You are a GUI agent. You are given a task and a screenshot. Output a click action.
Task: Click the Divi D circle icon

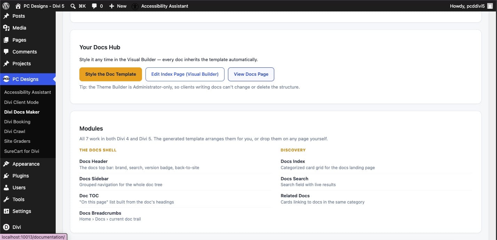6,227
